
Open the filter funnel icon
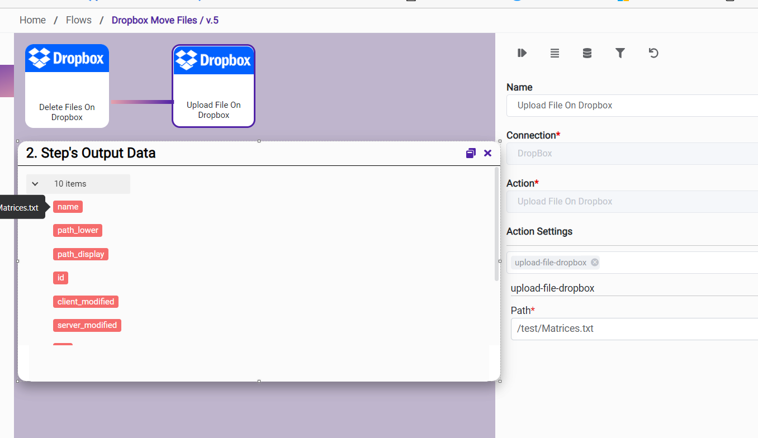coord(620,53)
